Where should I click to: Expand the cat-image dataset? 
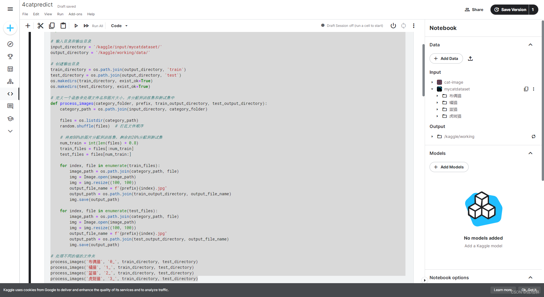pos(432,82)
